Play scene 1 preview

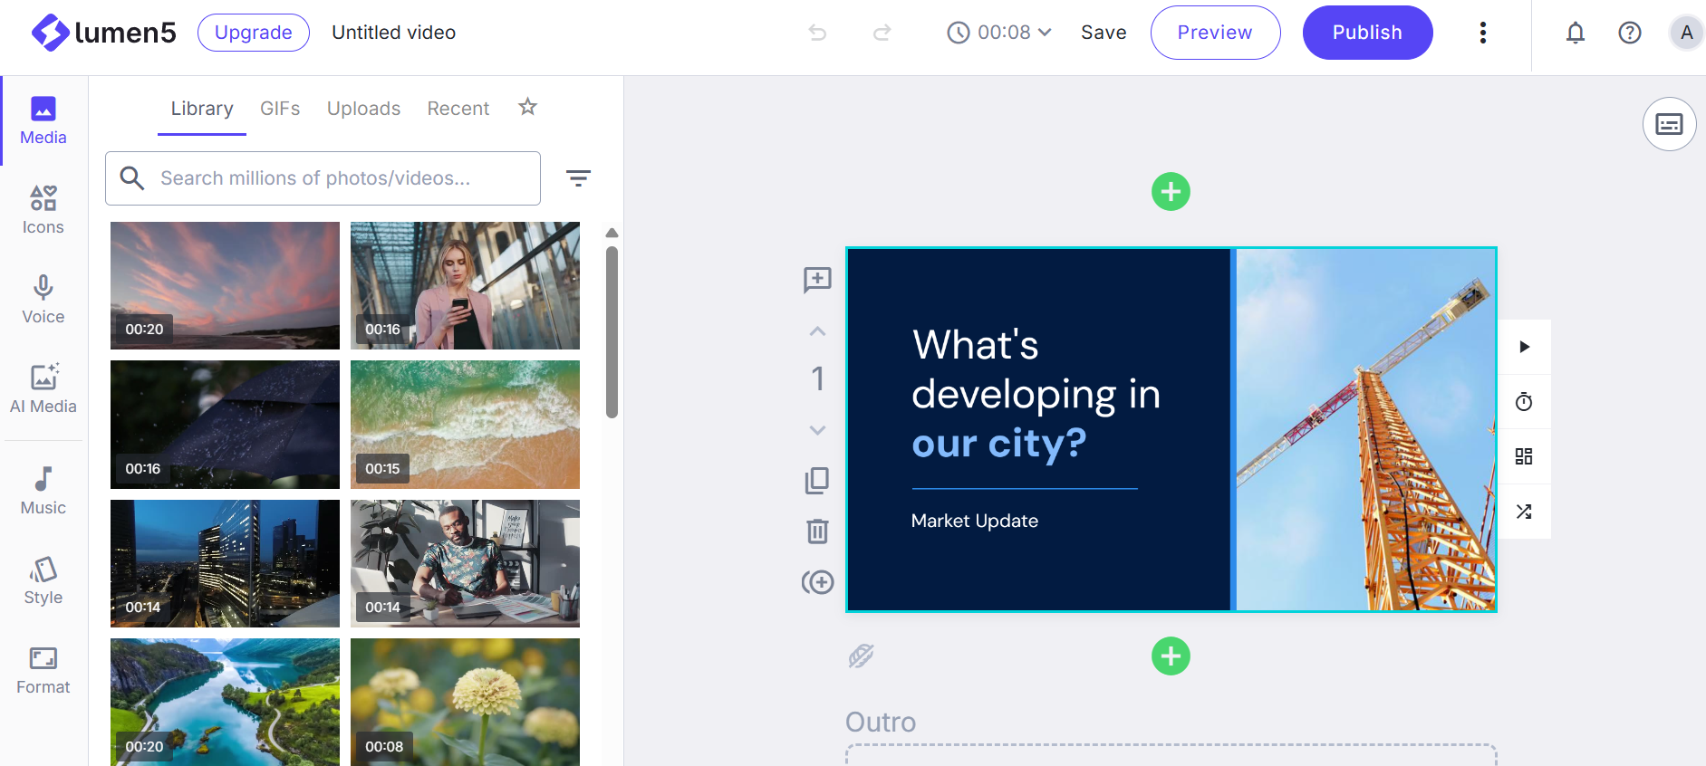(1524, 347)
